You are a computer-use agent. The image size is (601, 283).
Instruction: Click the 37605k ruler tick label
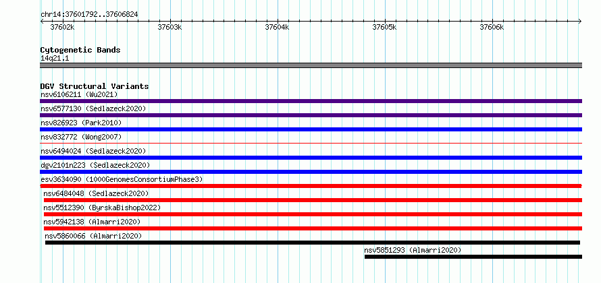pos(384,27)
